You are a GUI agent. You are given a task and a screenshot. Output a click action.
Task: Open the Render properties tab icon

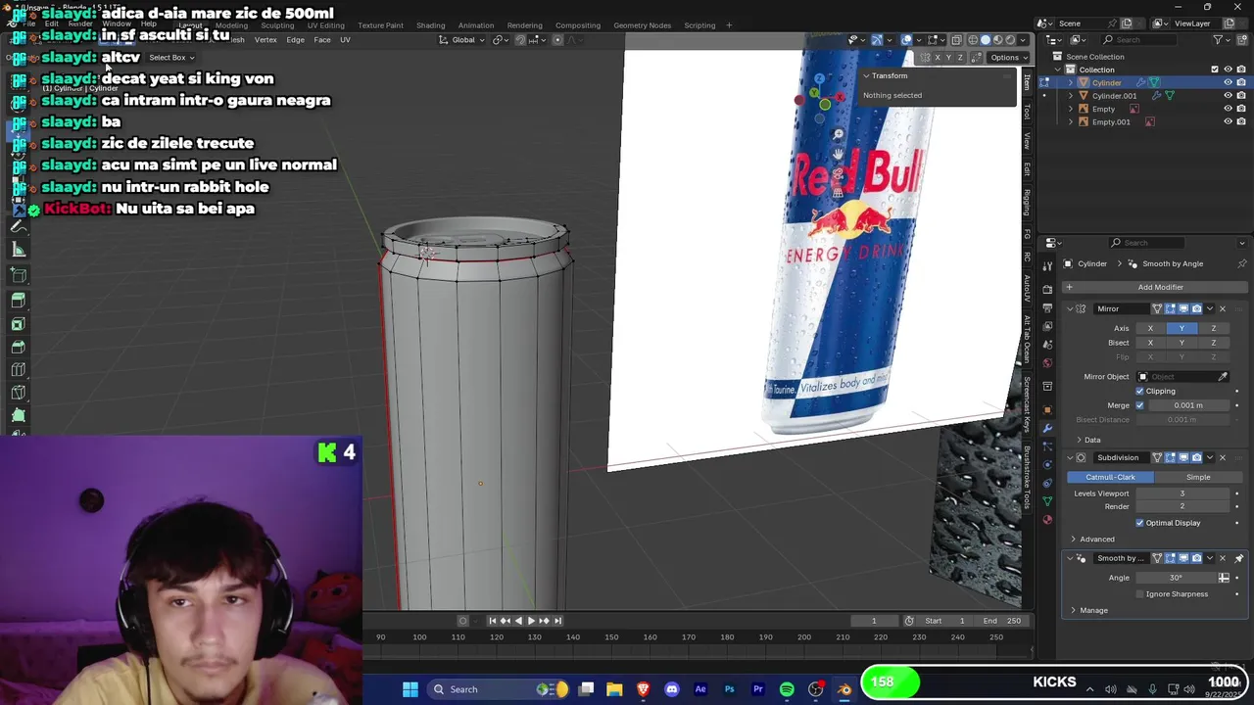(x=1047, y=289)
